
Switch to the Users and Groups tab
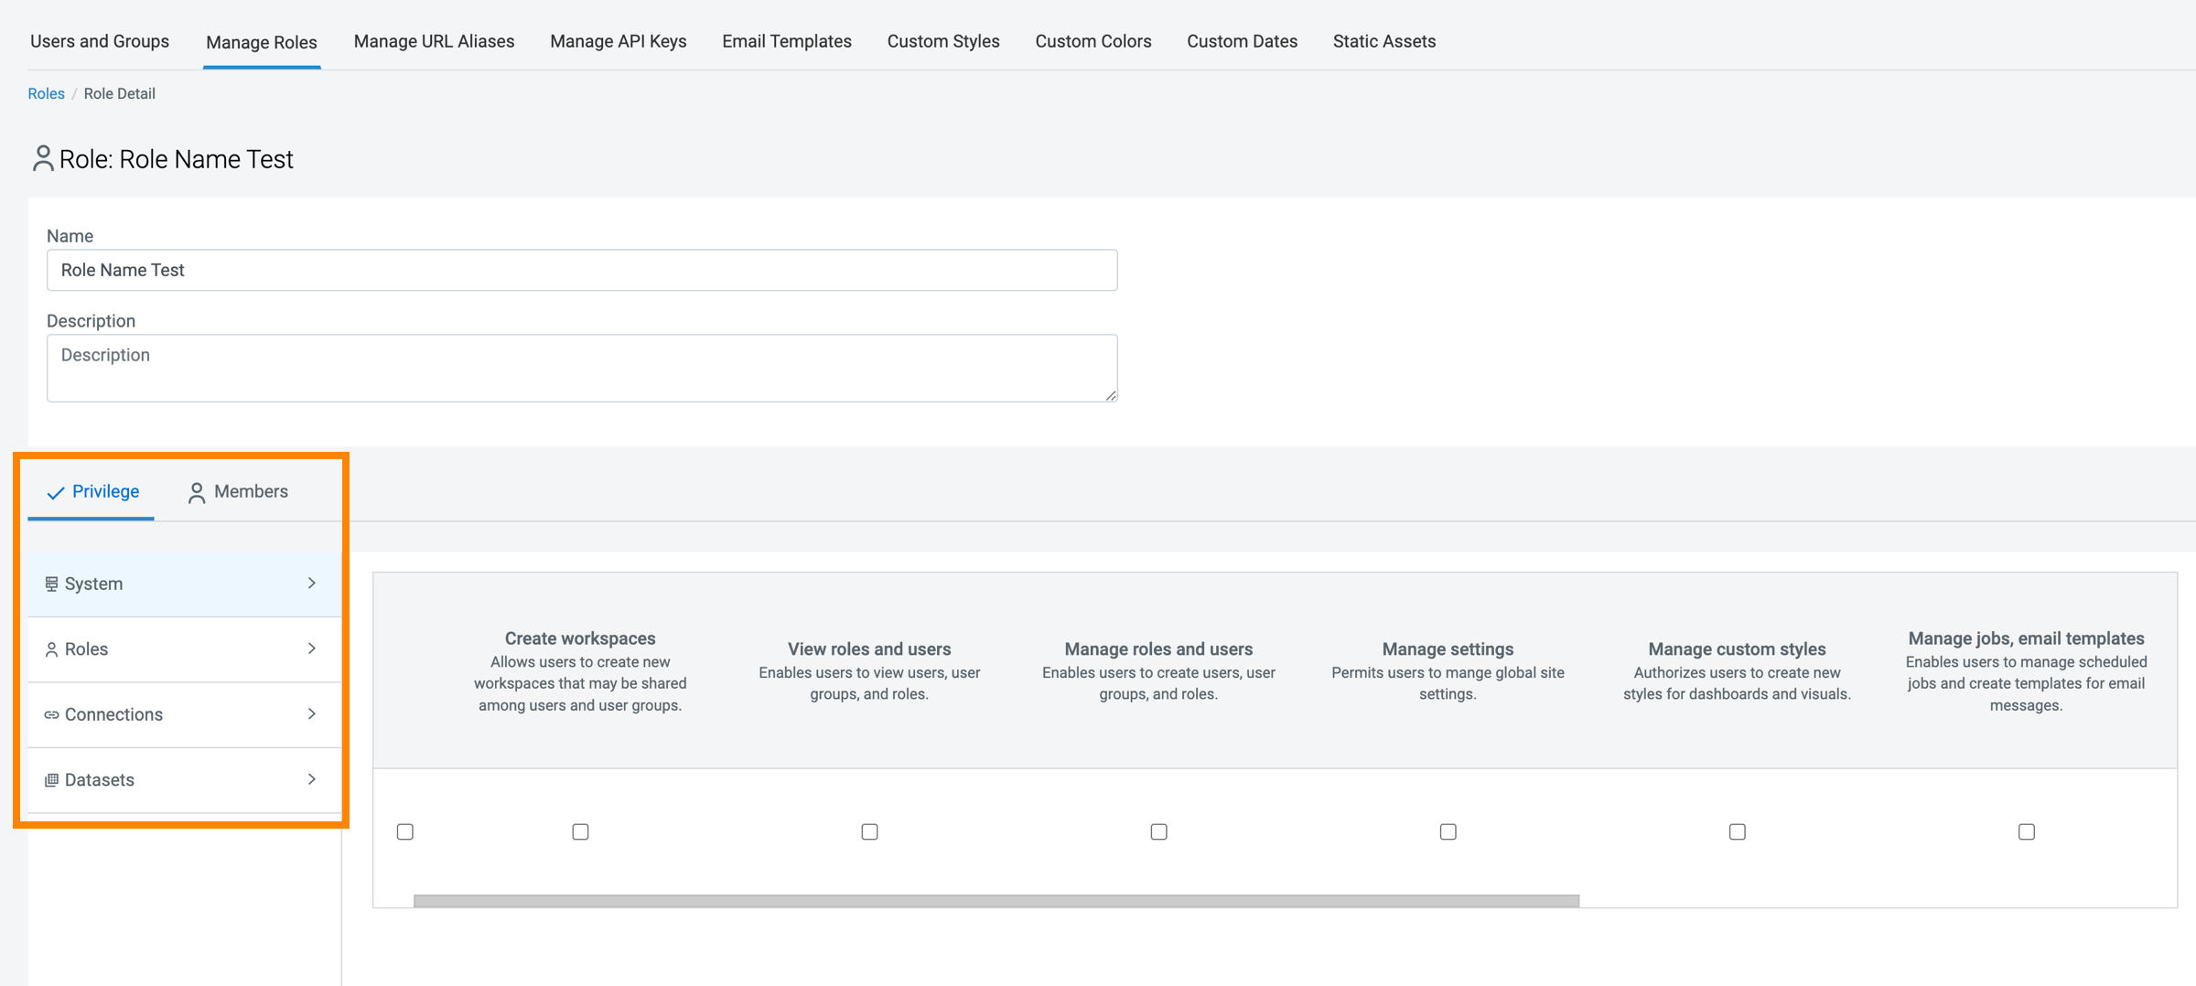[x=100, y=41]
